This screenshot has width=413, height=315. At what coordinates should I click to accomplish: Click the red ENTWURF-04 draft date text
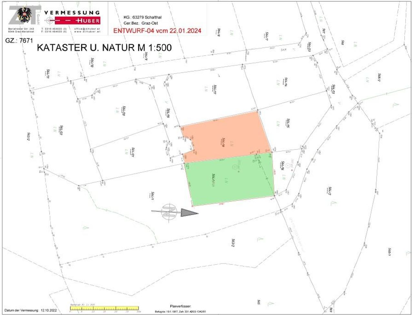click(157, 31)
